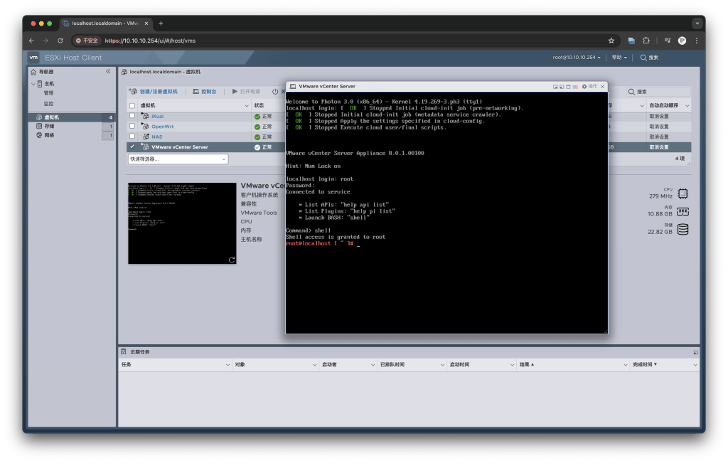This screenshot has width=728, height=463.
Task: Click the green status icon for NAS
Action: pos(257,137)
